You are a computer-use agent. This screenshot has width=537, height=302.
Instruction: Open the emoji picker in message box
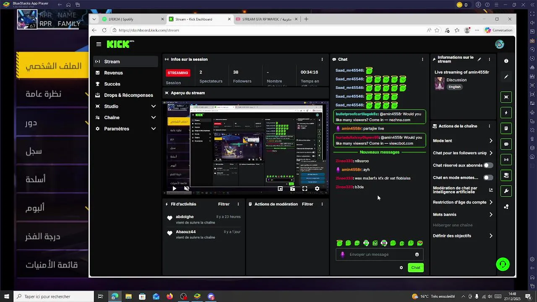point(417,254)
